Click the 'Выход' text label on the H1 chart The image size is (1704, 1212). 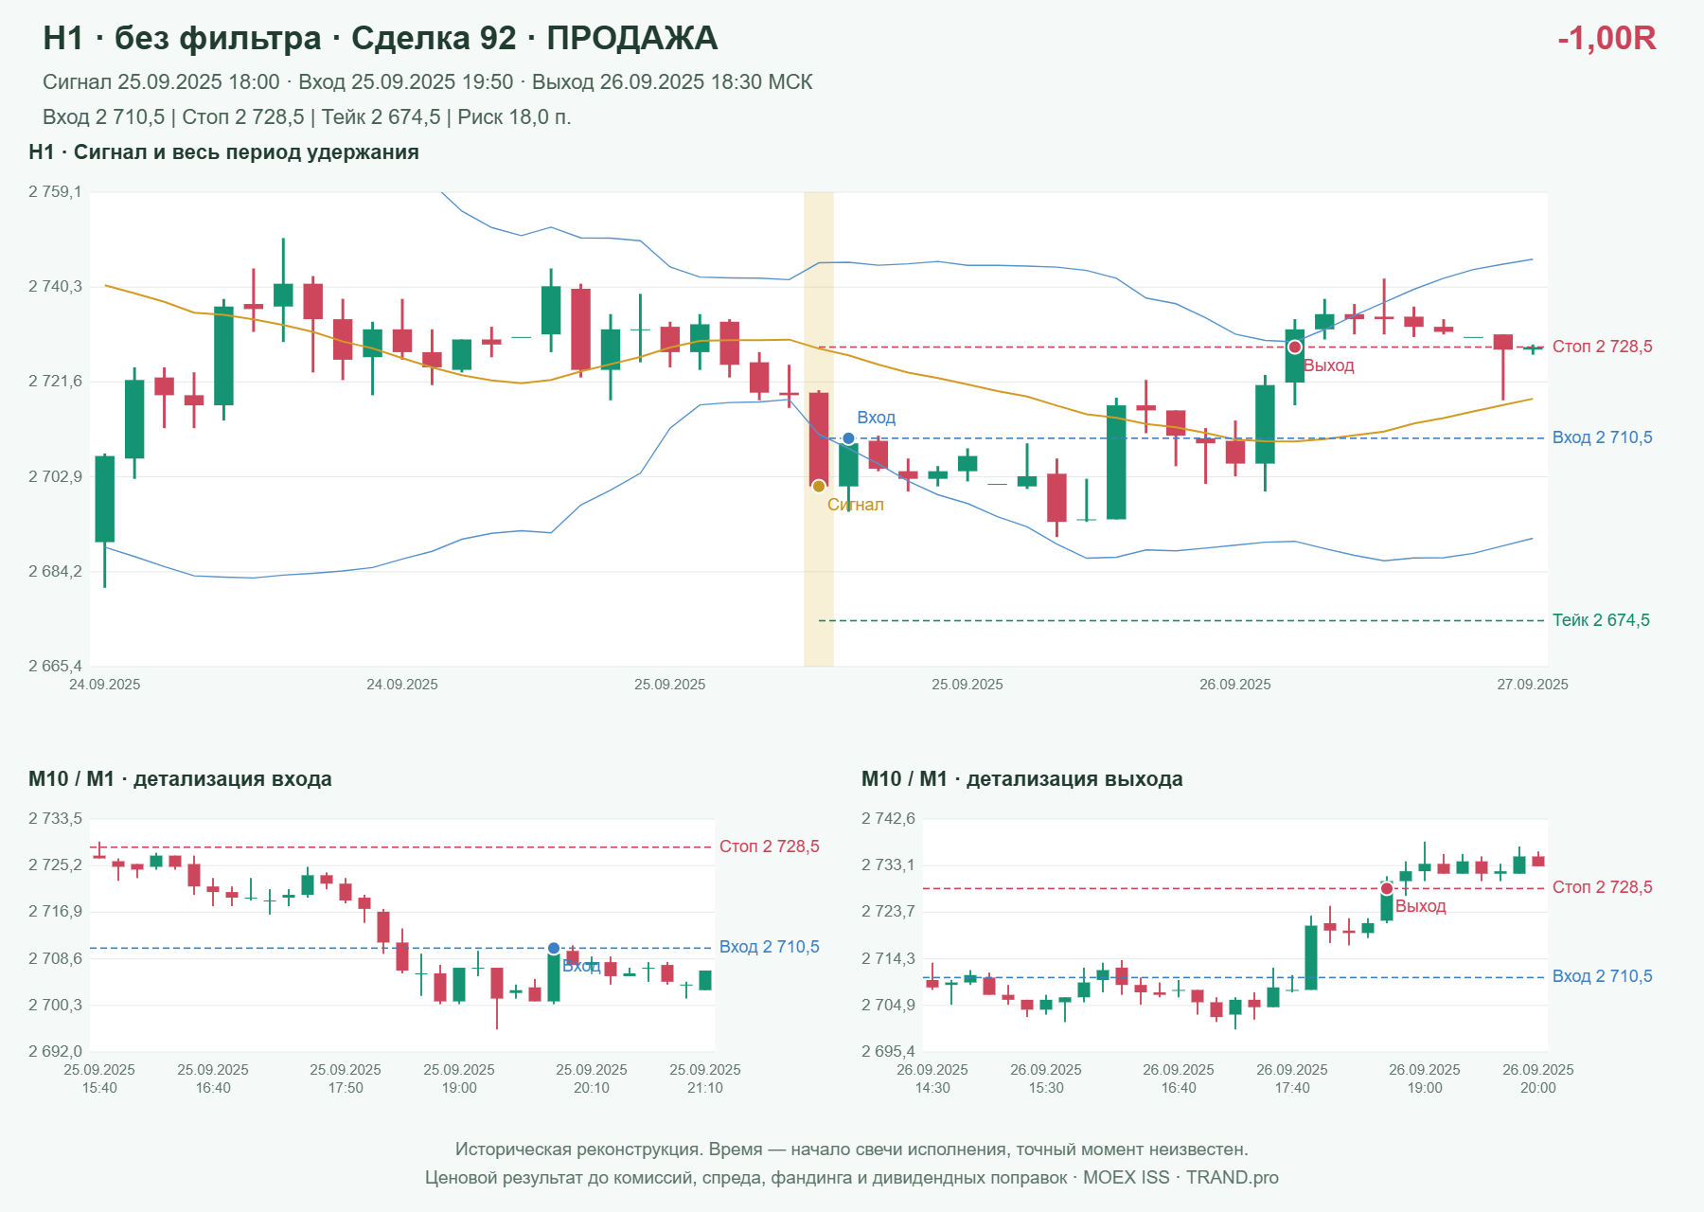point(1329,365)
